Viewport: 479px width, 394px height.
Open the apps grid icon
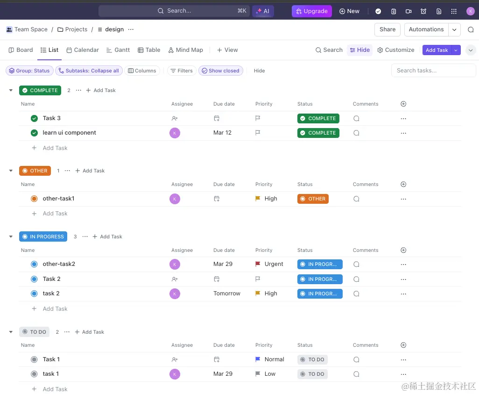(454, 11)
